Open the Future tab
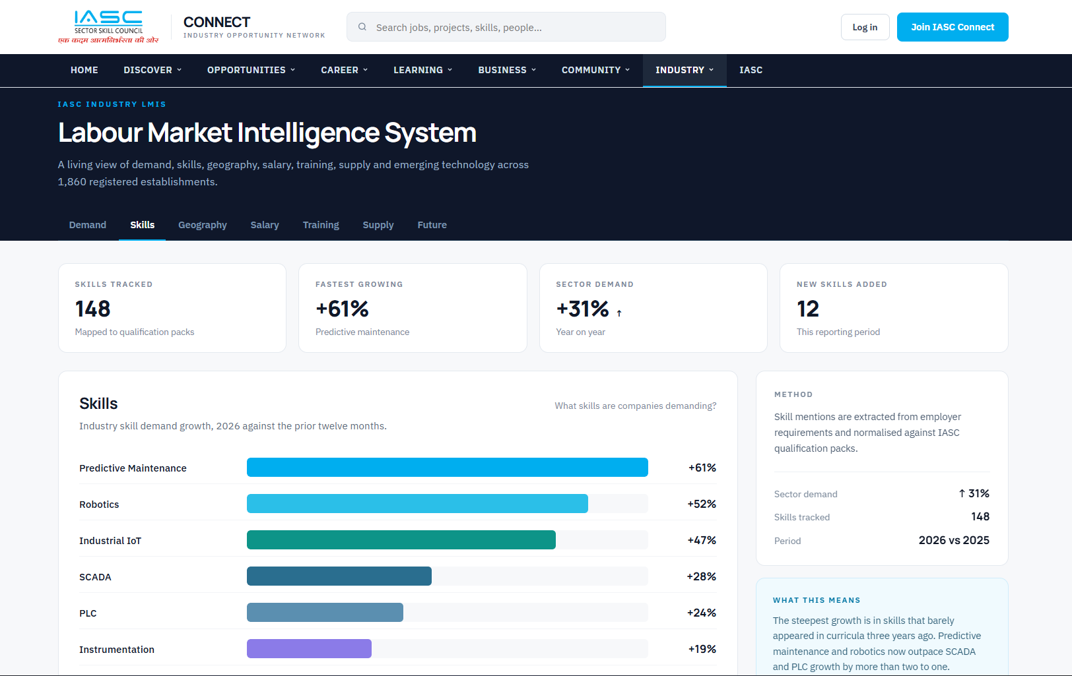Screen dimensions: 1072x676 [432, 225]
